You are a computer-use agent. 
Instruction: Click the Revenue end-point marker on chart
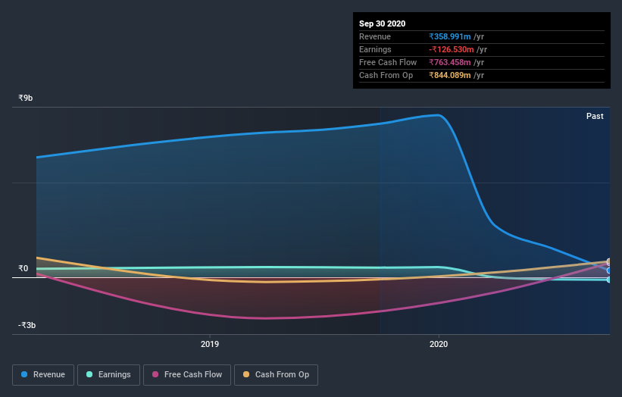pos(609,270)
